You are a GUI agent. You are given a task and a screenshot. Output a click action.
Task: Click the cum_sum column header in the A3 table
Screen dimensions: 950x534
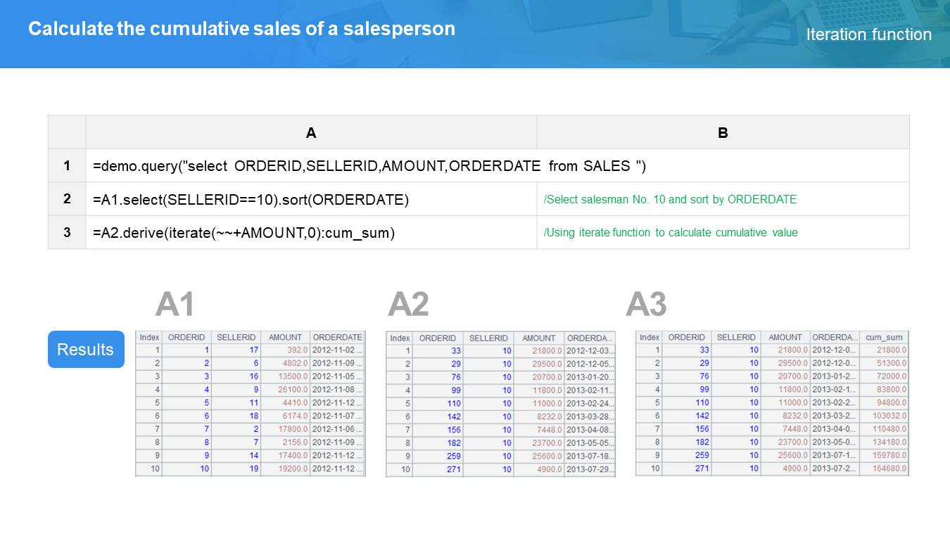coord(884,338)
